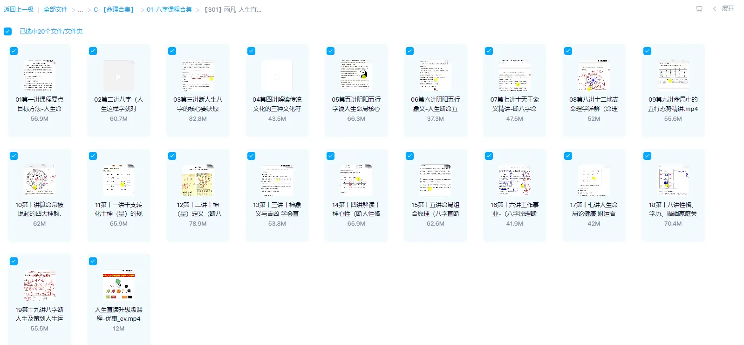This screenshot has width=744, height=345.
Task: Open the 02第二讲八字 video placeholder icon
Action: coord(118,76)
